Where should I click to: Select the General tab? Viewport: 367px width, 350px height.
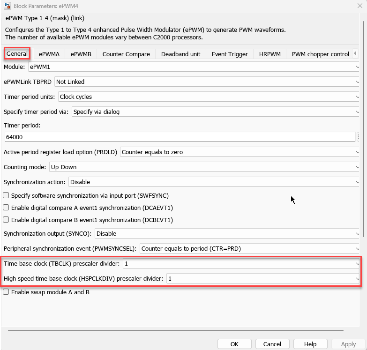pos(17,53)
